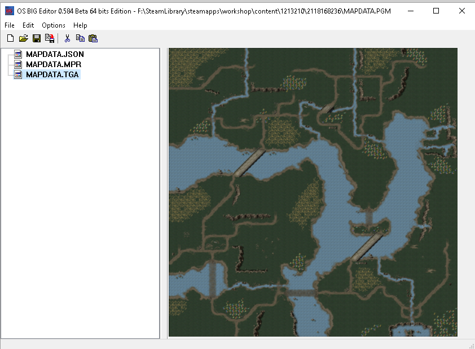This screenshot has height=349, width=475.
Task: Click the Open folder toolbar icon
Action: 23,38
